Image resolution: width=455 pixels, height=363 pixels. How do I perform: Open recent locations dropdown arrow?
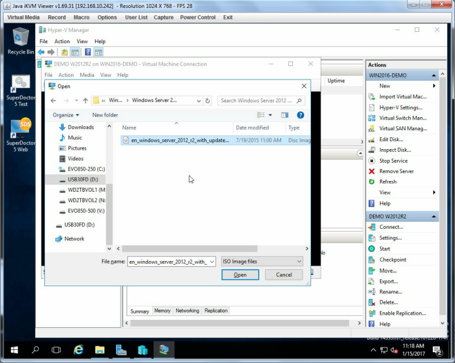click(x=76, y=101)
